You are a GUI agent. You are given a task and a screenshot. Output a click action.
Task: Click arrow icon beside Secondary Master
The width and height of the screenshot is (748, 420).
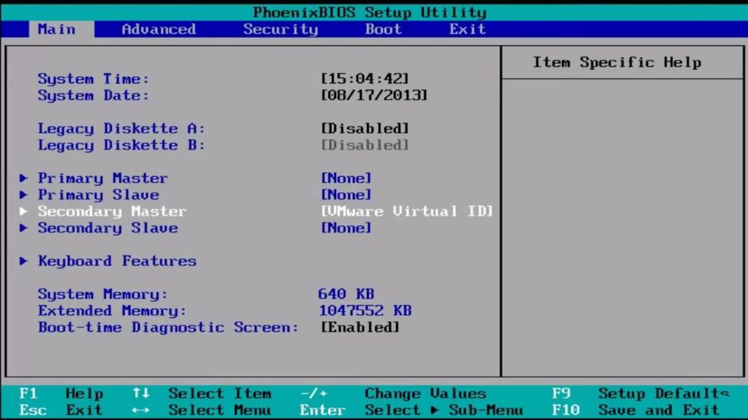click(24, 211)
